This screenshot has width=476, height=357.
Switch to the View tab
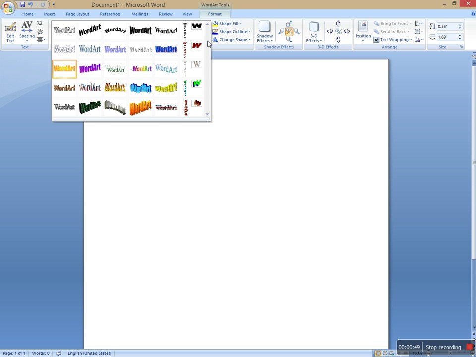point(187,14)
